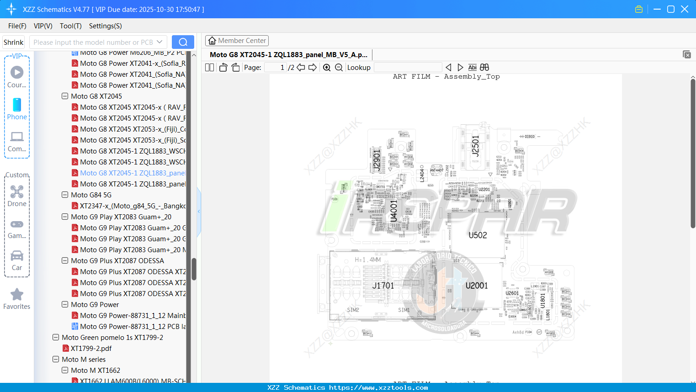Rotate the page clockwise
The width and height of the screenshot is (696, 392).
[235, 68]
